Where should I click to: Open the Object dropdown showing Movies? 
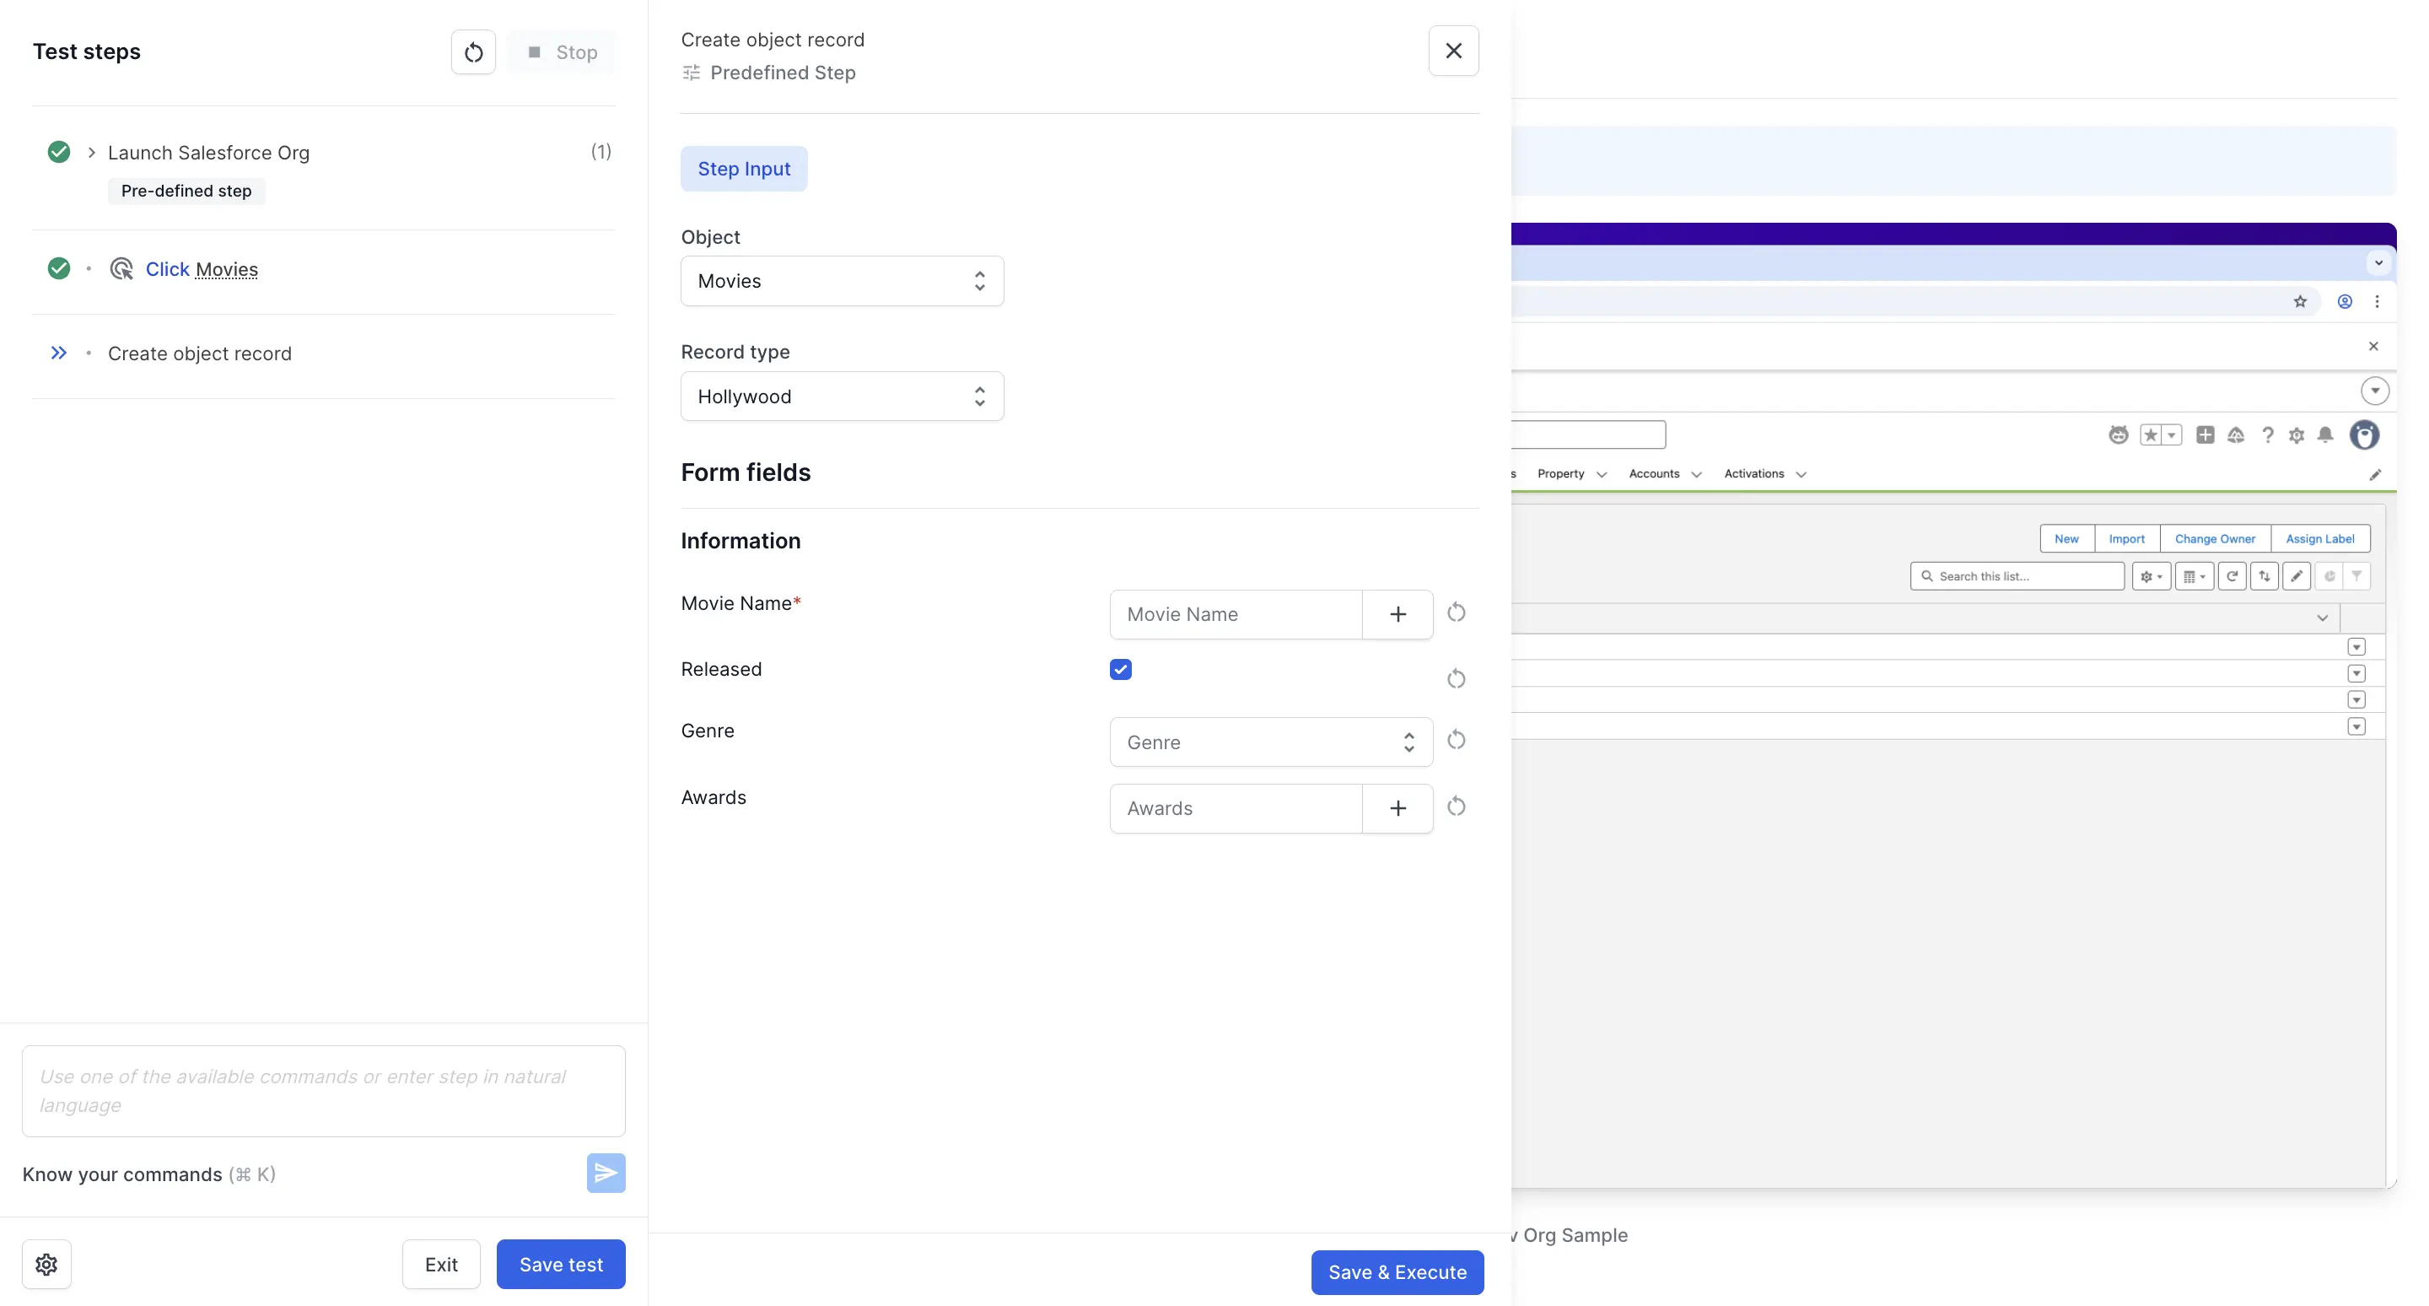pos(840,280)
